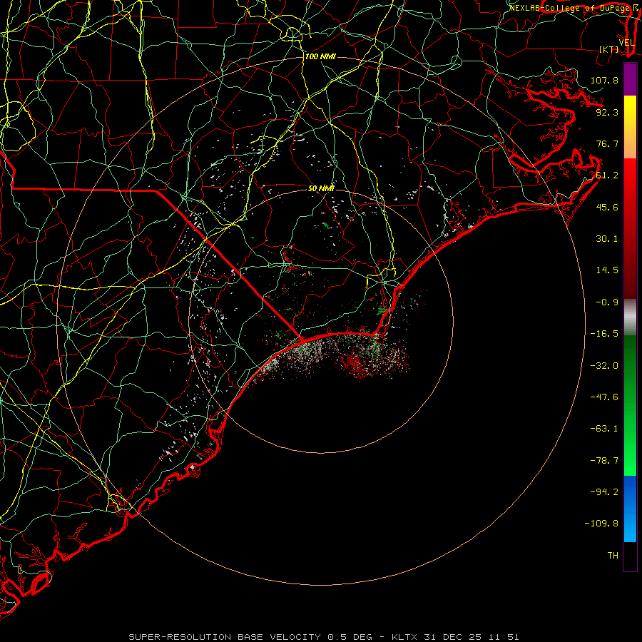The height and width of the screenshot is (642, 642).
Task: Click the -32.0 legend value
Action: pos(604,366)
